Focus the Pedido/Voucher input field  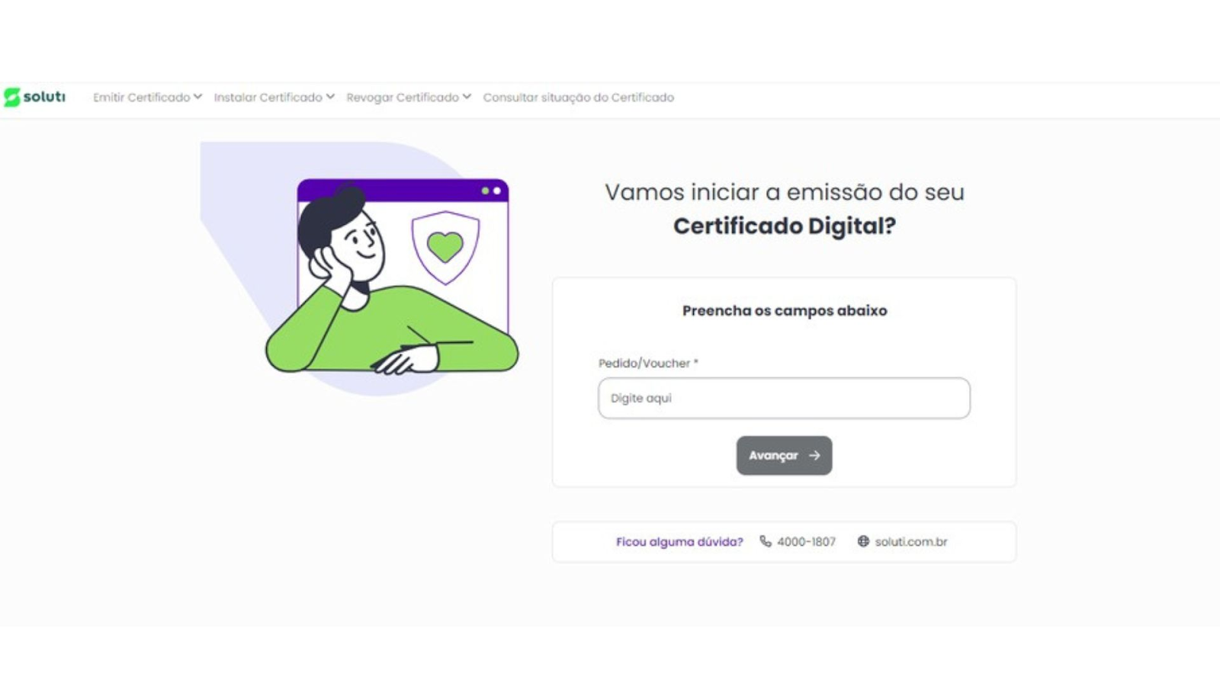point(784,398)
